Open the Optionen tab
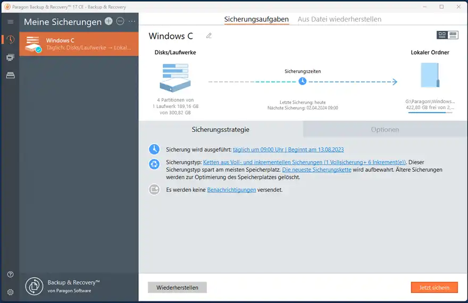 [x=385, y=129]
